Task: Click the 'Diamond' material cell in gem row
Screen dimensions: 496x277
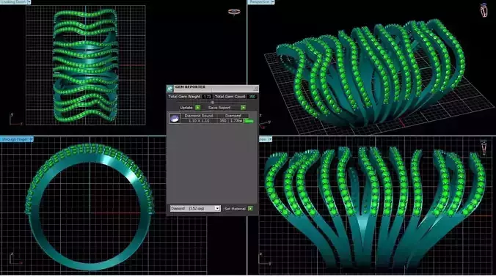Action: point(233,116)
